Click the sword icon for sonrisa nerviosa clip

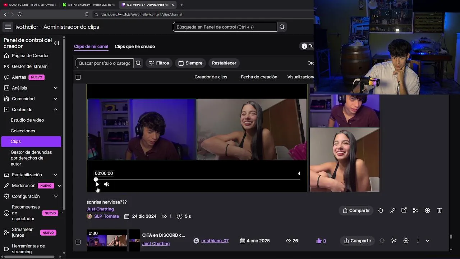(392, 210)
